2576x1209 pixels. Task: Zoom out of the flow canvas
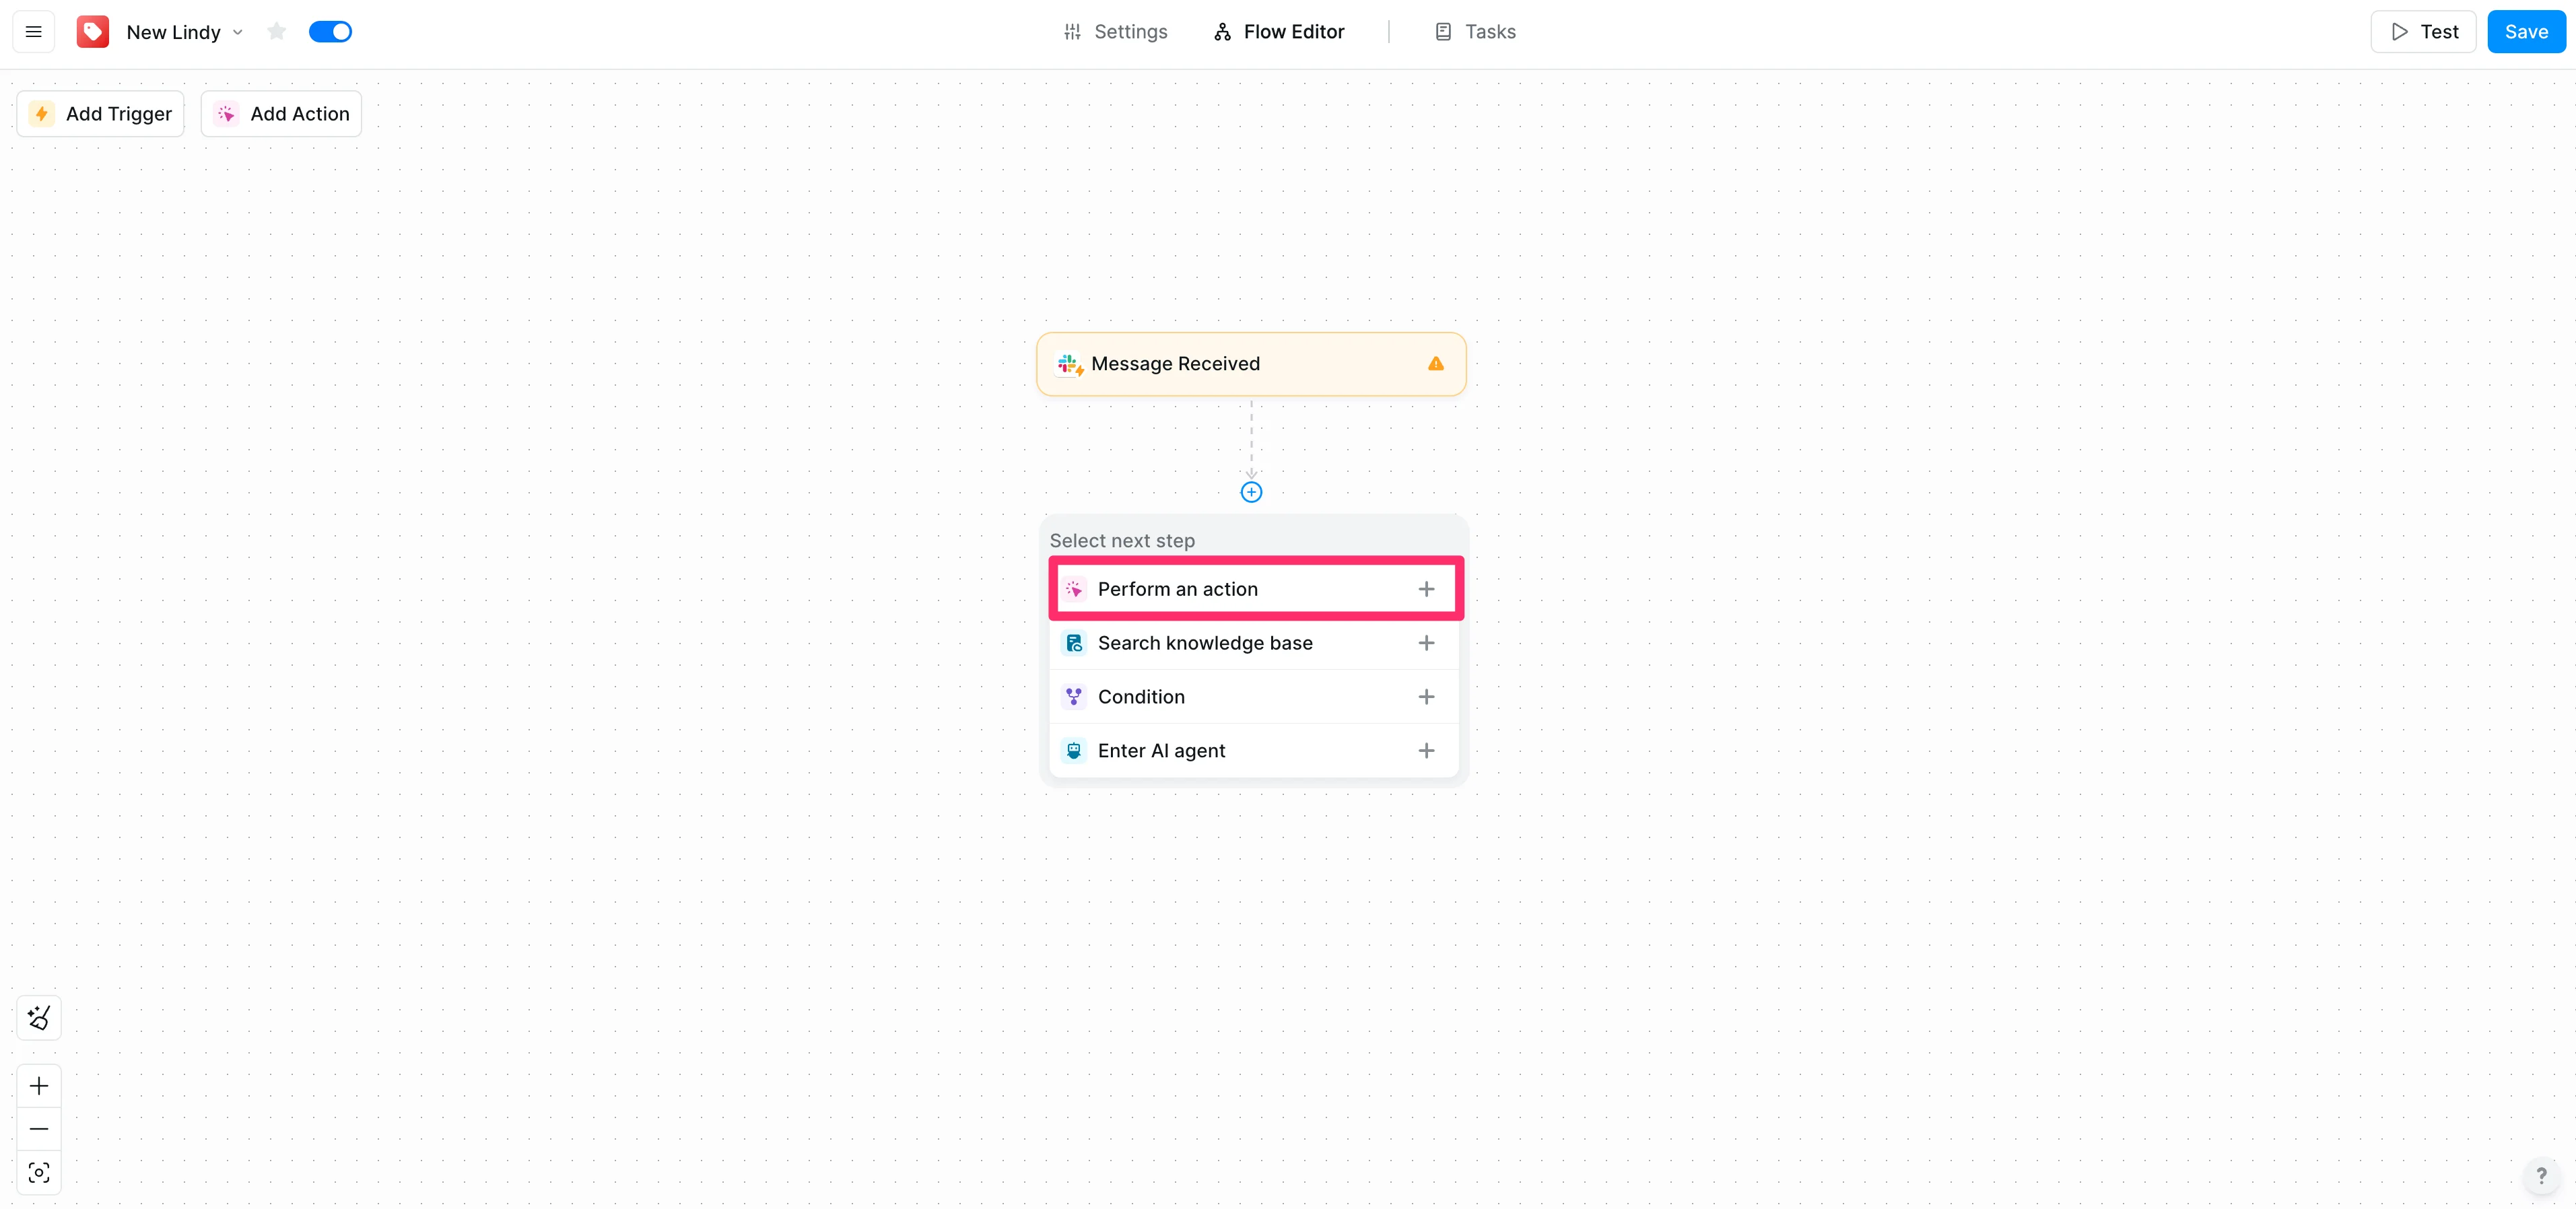tap(39, 1129)
